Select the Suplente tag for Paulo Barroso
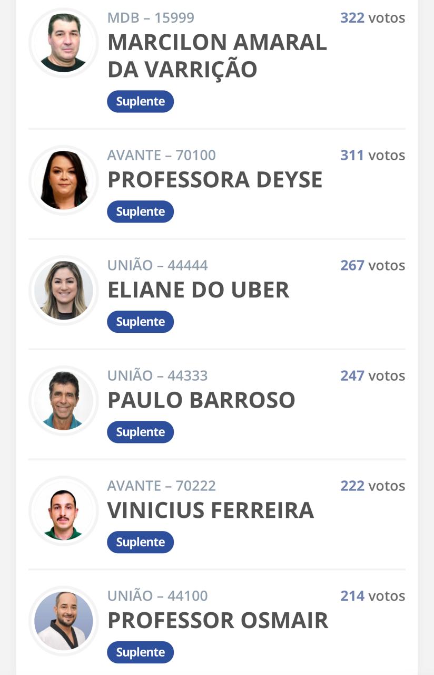The image size is (434, 675). (141, 432)
